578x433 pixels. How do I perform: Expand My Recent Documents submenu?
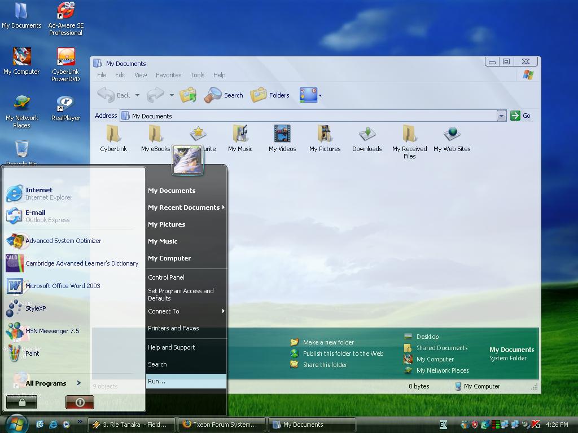point(186,207)
